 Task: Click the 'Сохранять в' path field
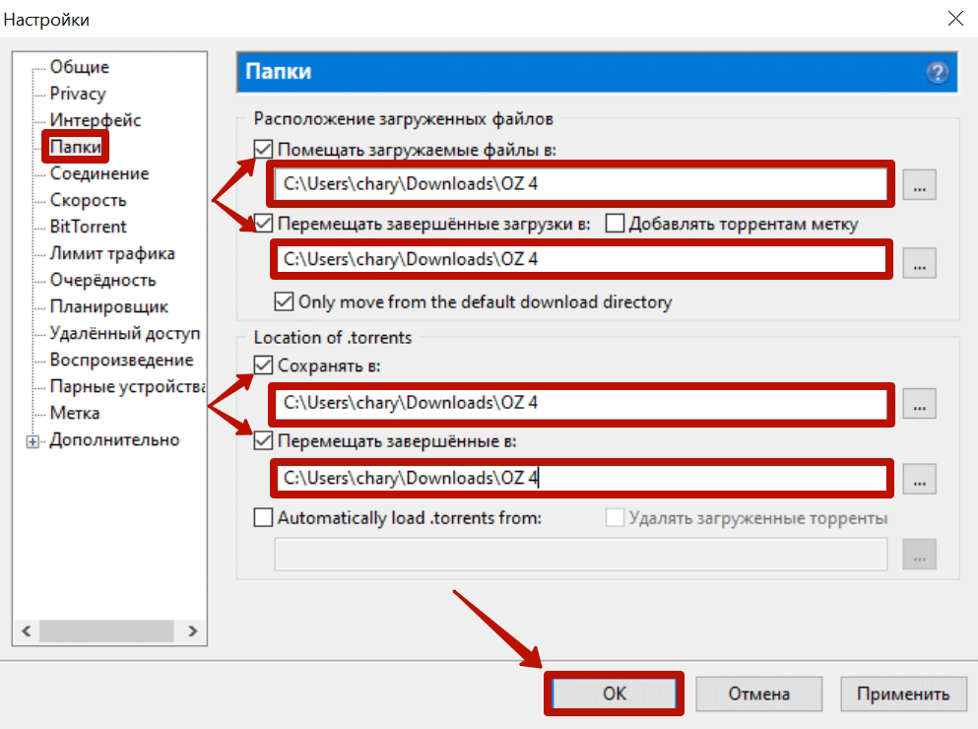point(581,403)
